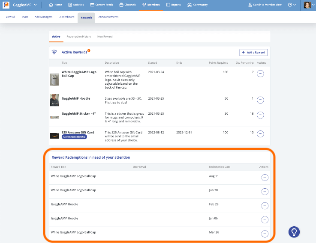Open actions for Aug 11 Ball Cap redemption
Screen dimensions: 316x243
point(265,178)
